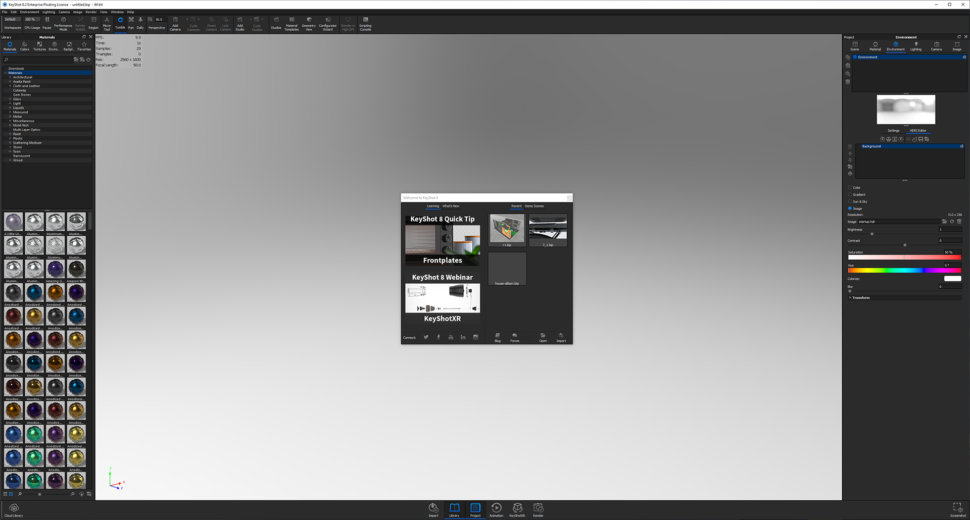
Task: Switch to Favorites tab in Library
Action: pyautogui.click(x=84, y=46)
